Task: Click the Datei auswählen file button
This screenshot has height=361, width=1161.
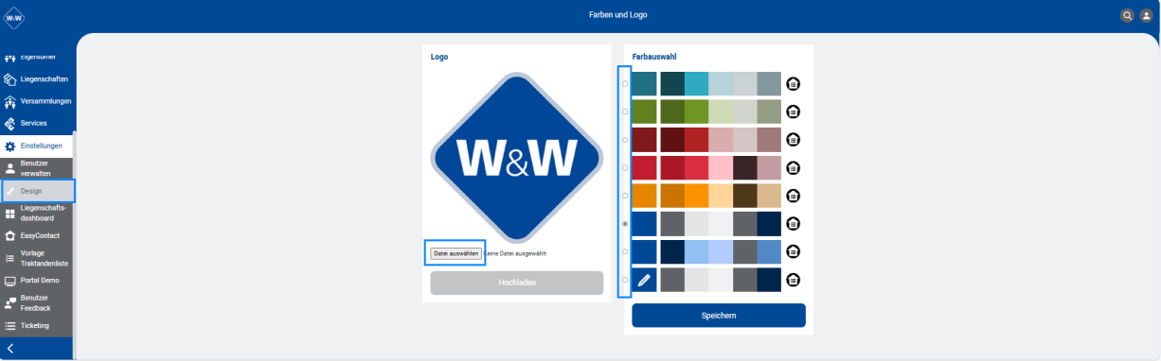Action: click(x=455, y=253)
